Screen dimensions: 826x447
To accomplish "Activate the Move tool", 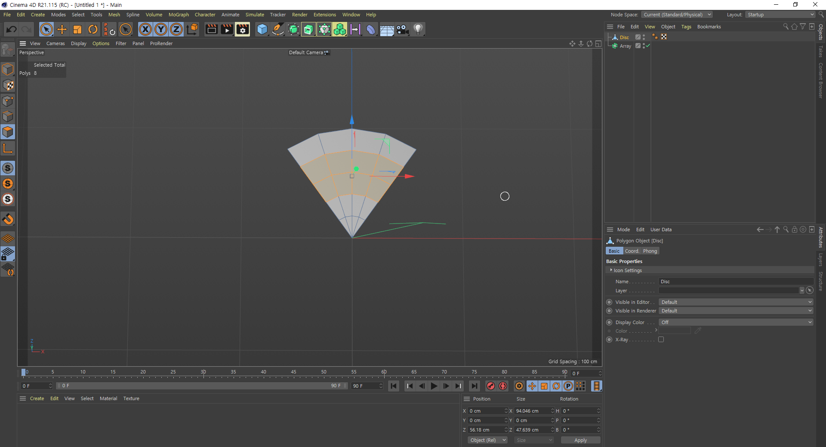I will click(x=62, y=29).
